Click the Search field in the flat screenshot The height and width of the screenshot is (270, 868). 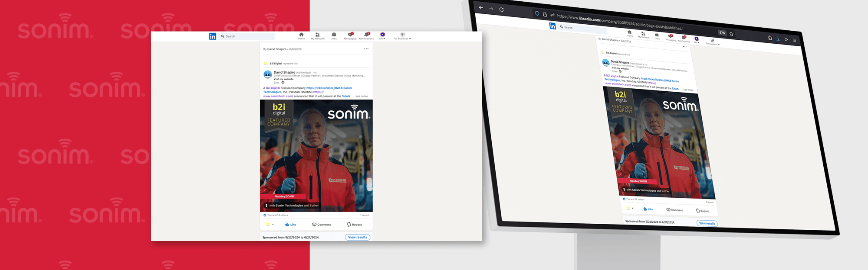[247, 36]
